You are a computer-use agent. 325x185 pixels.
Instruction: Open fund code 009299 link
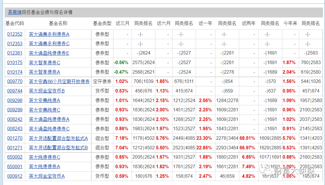(15, 110)
